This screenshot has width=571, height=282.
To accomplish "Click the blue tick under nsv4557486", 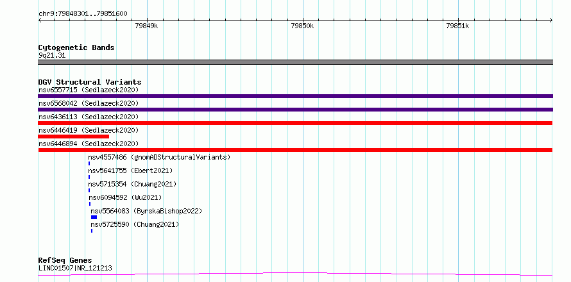I will (89, 163).
